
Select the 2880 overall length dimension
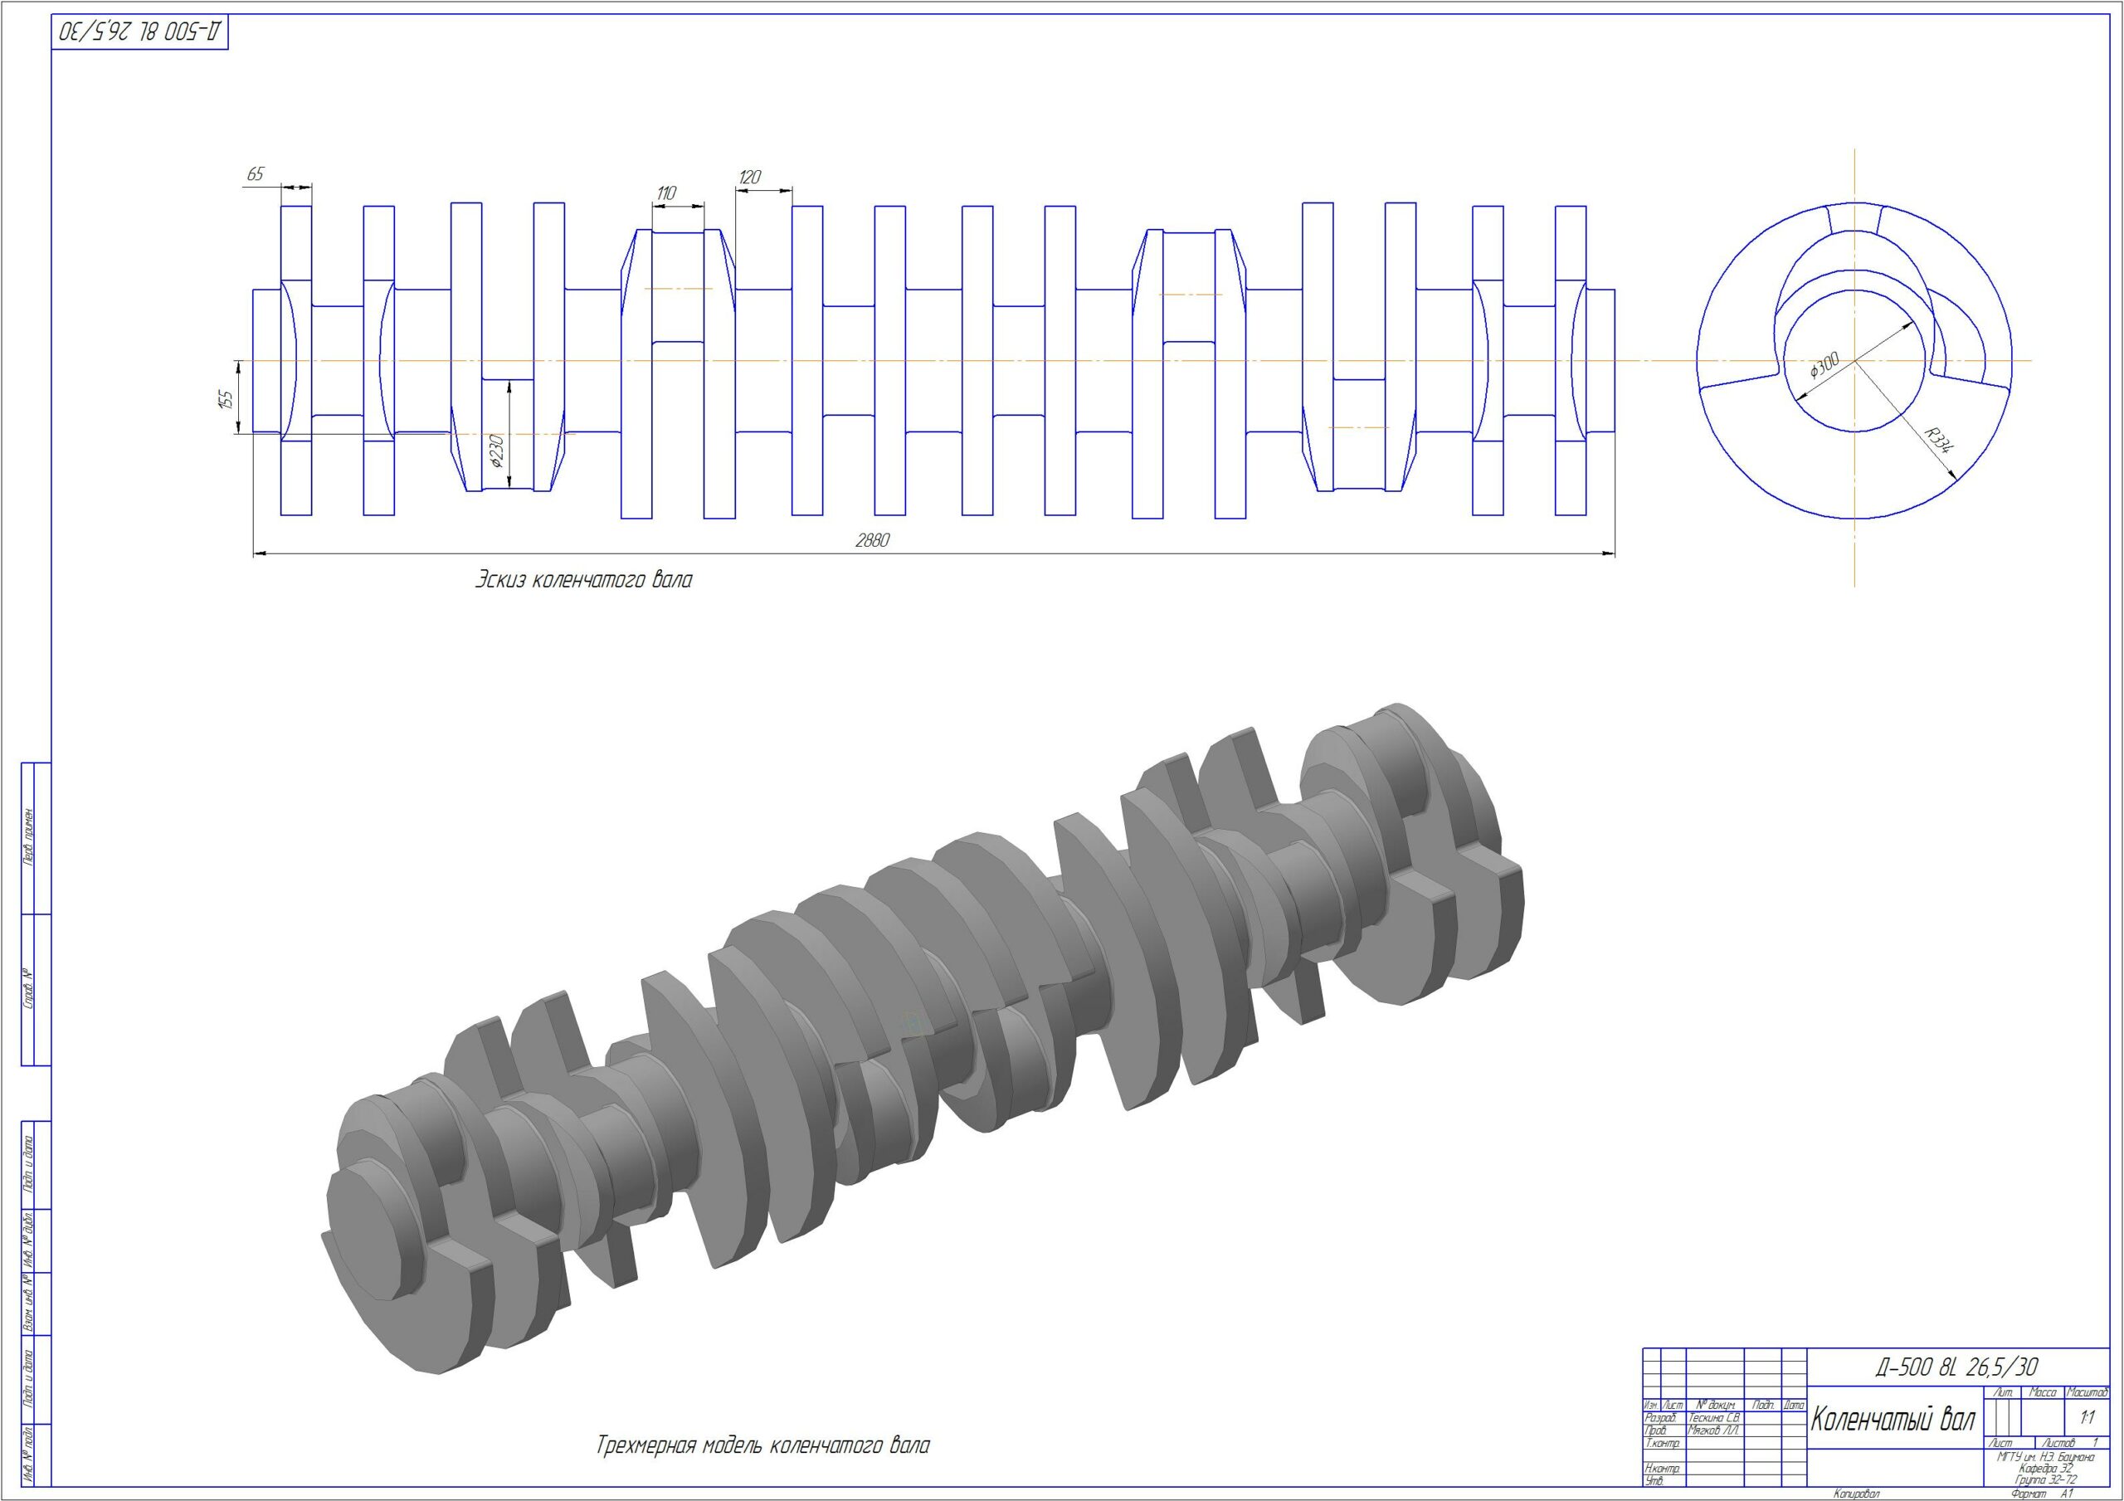[872, 541]
